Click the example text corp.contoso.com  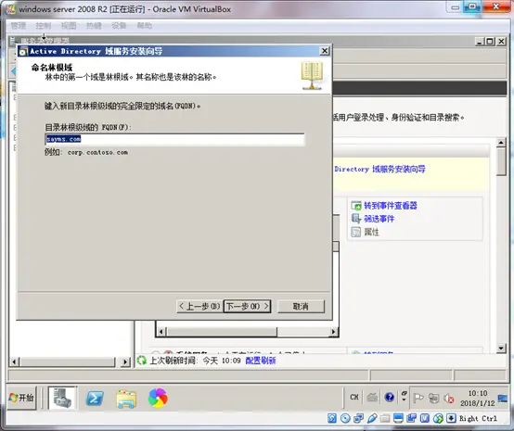[x=97, y=153]
